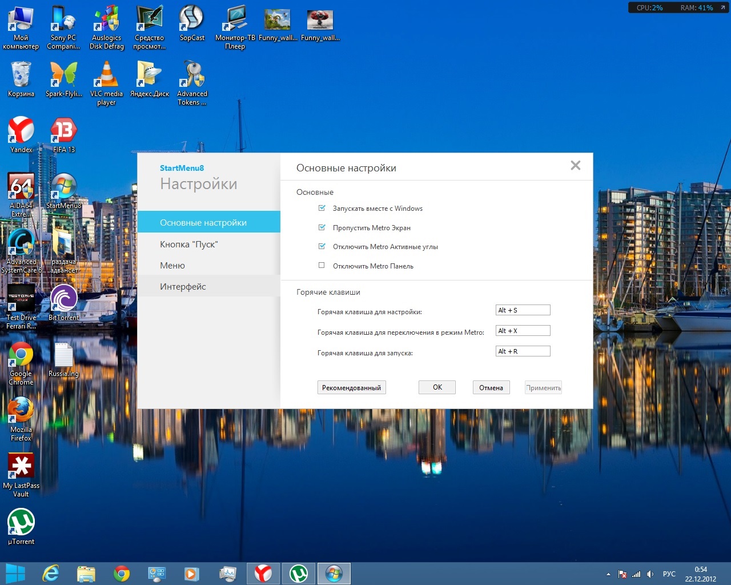Open Internet Explorer from the taskbar
This screenshot has height=585, width=731.
coord(51,573)
